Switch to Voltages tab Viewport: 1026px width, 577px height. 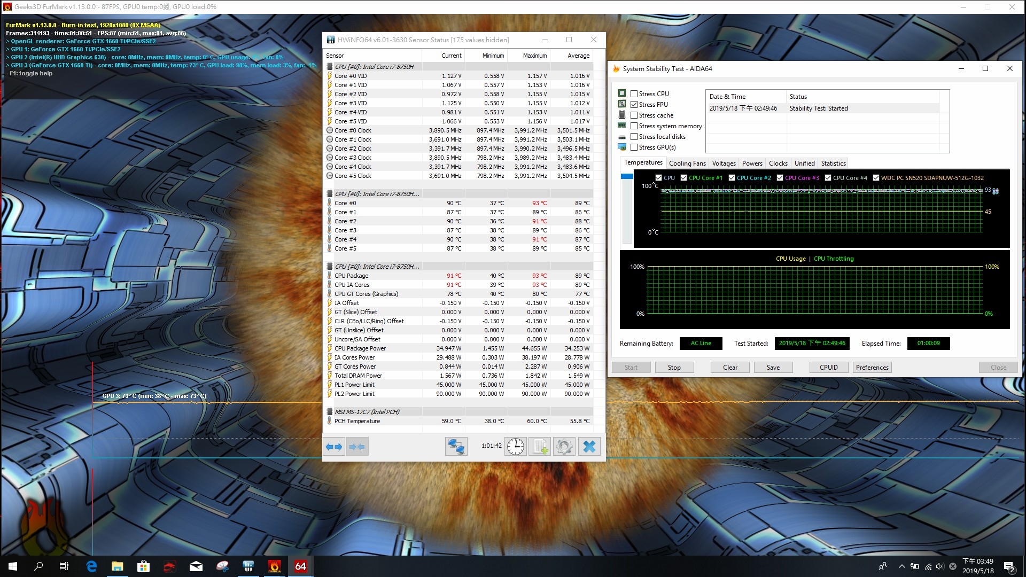click(724, 163)
